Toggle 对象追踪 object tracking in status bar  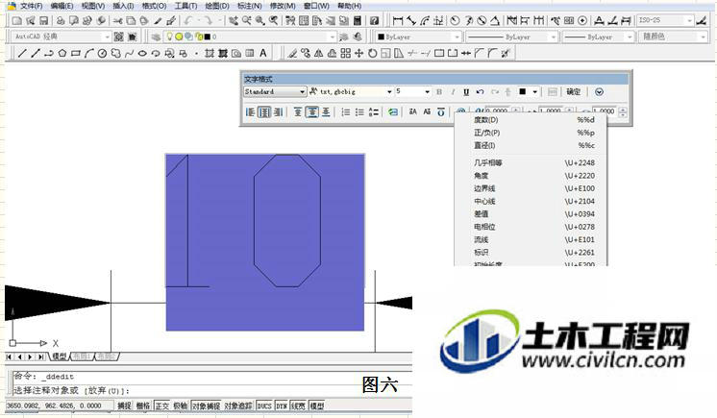[237, 406]
